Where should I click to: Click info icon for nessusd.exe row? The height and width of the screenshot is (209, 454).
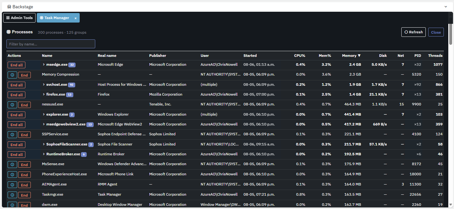[x=12, y=105]
